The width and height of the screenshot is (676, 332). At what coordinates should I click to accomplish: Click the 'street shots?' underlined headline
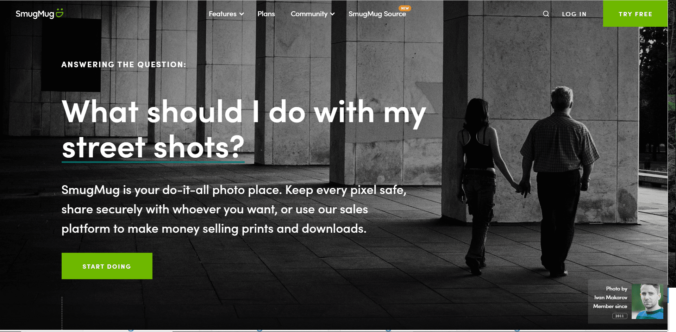pos(153,147)
